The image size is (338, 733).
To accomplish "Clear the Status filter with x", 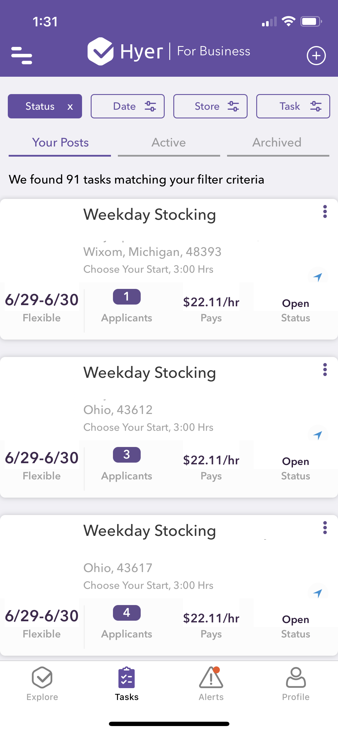I will tap(70, 107).
